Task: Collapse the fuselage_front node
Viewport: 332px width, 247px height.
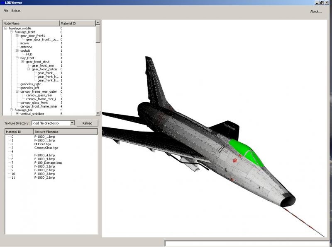Action: pos(12,32)
